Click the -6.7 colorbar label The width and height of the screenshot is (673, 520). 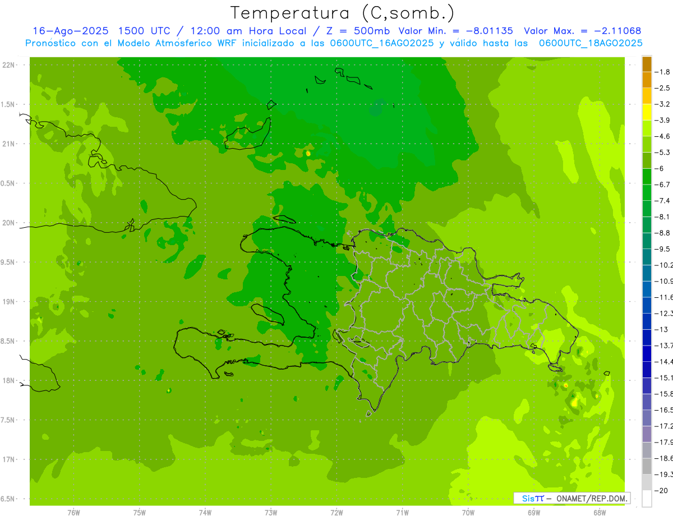tap(662, 185)
